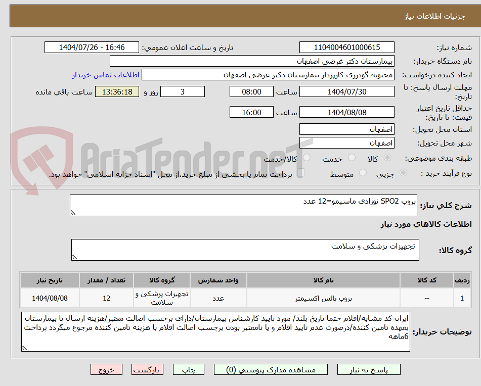Click the تعداد / مقدار column header
Screen dimensions: 481x386
coord(106,280)
